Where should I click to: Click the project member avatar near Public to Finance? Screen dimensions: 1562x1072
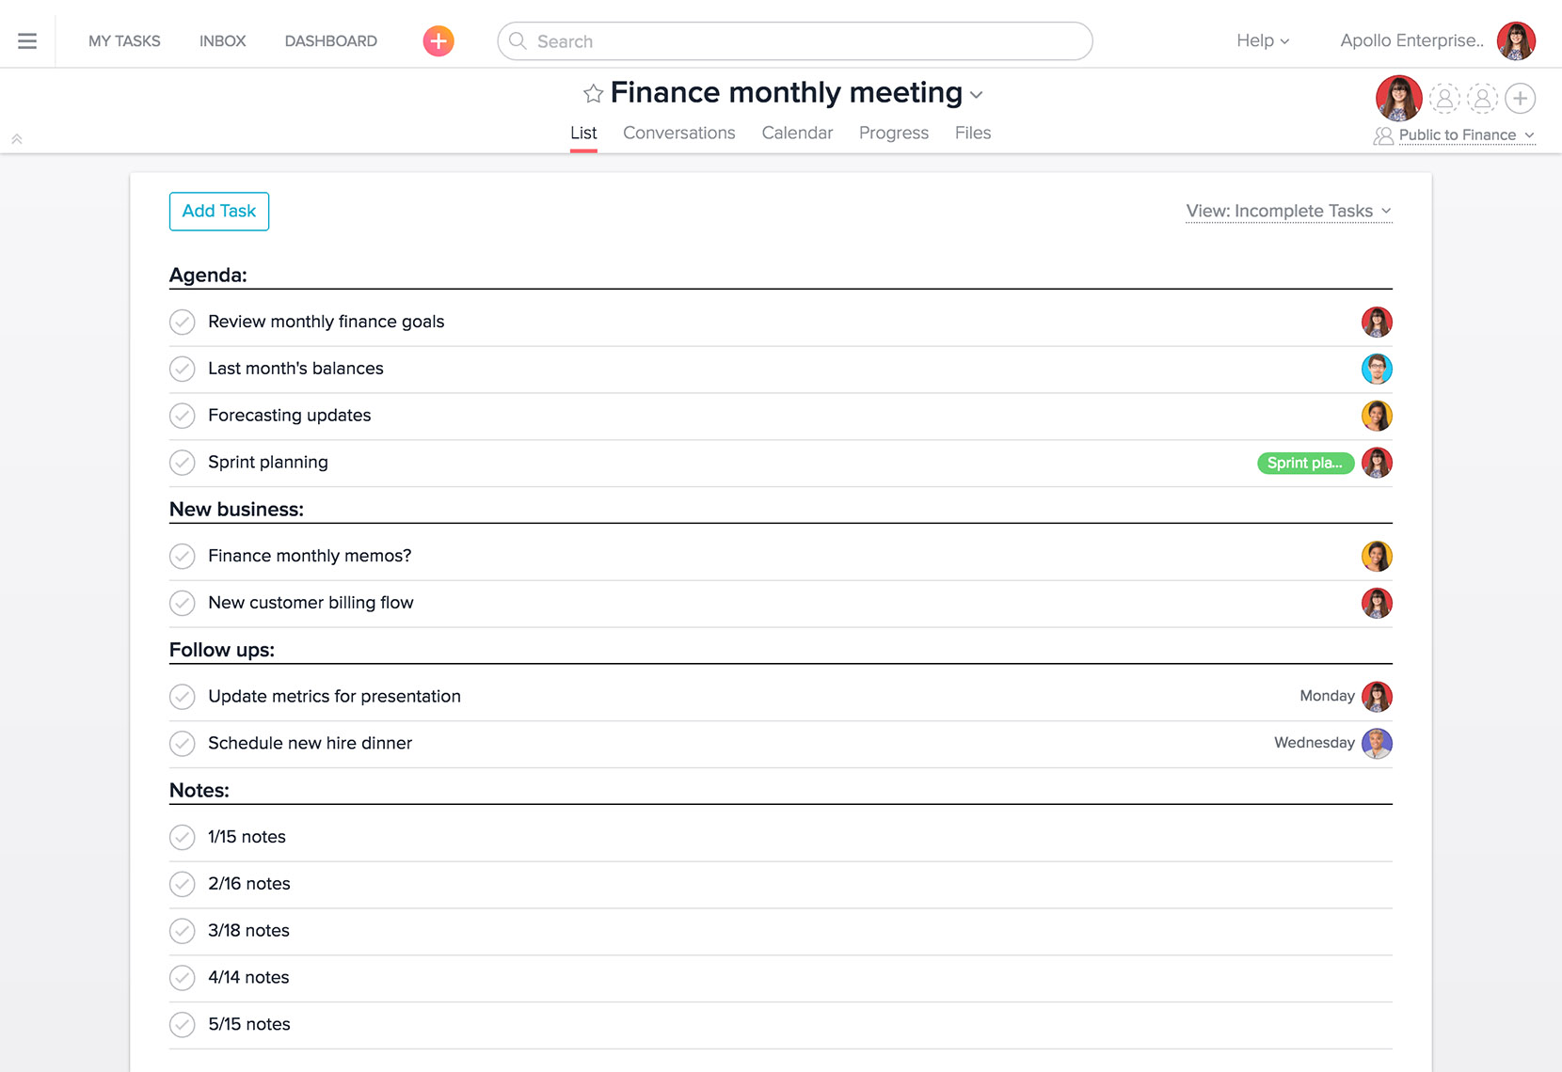(x=1398, y=98)
